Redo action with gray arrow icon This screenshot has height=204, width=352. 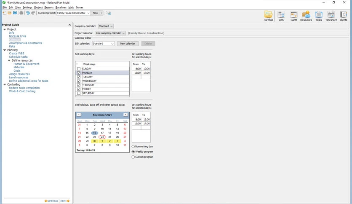pyautogui.click(x=33, y=13)
